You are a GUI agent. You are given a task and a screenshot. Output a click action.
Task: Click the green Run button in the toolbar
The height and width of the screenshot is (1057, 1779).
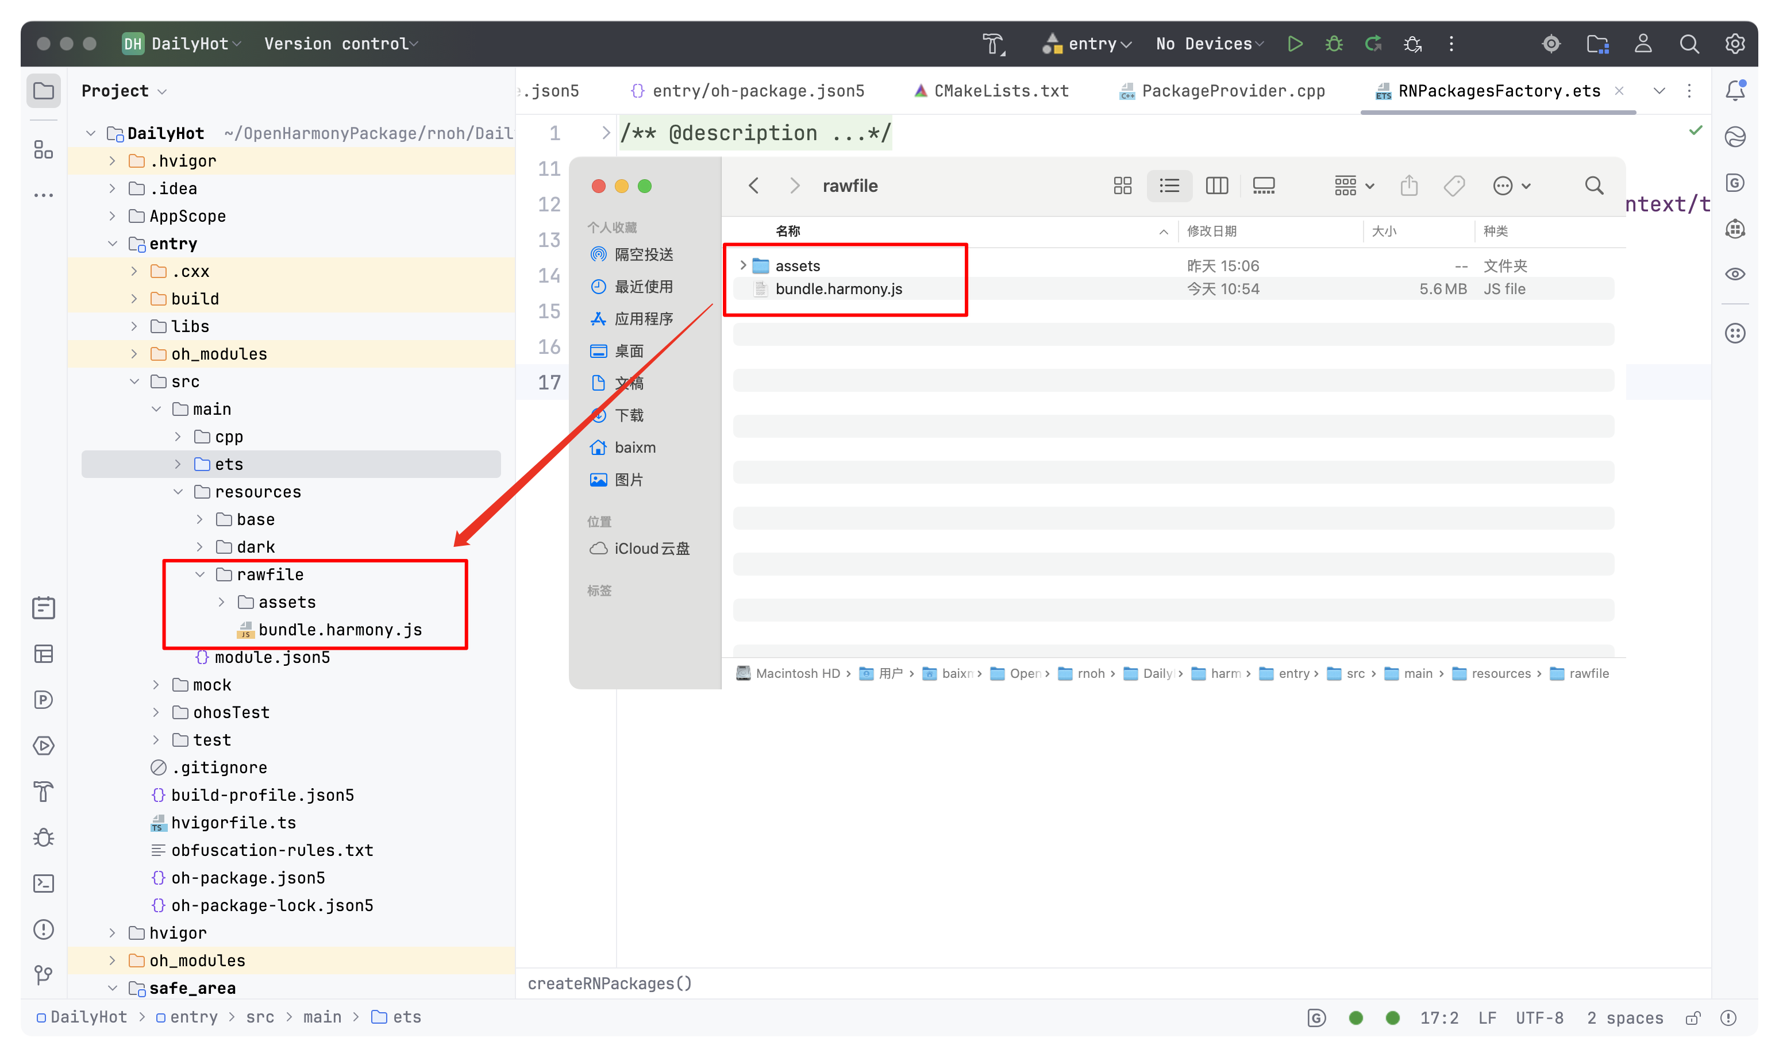[x=1295, y=44]
